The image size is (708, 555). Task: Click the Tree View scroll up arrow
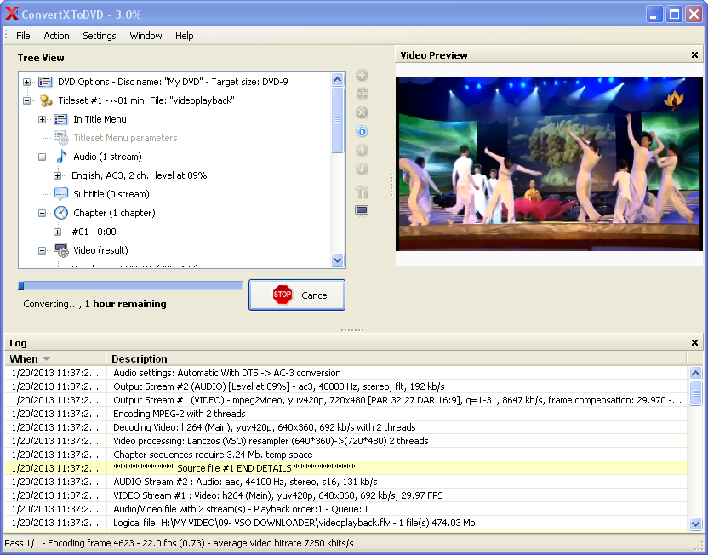tap(337, 80)
